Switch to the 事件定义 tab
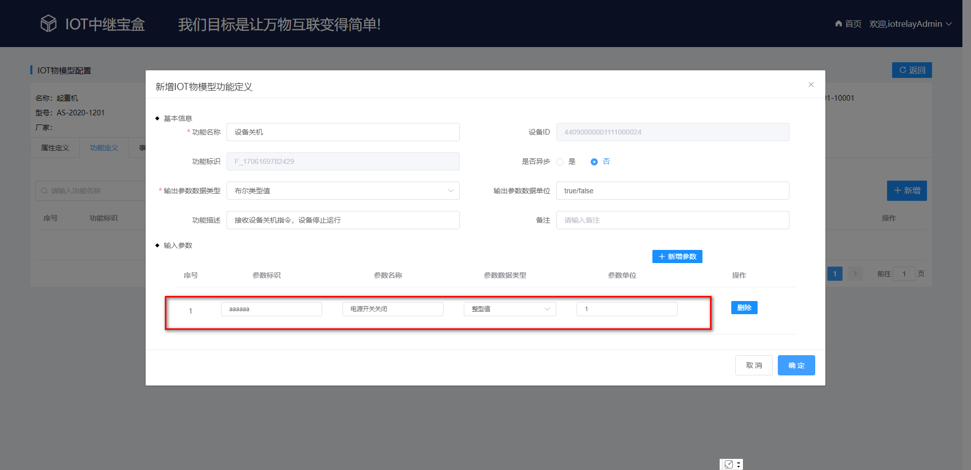This screenshot has height=470, width=971. (x=143, y=147)
